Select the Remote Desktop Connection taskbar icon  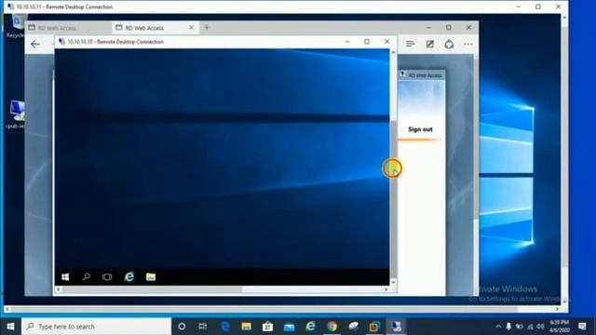coord(396,327)
